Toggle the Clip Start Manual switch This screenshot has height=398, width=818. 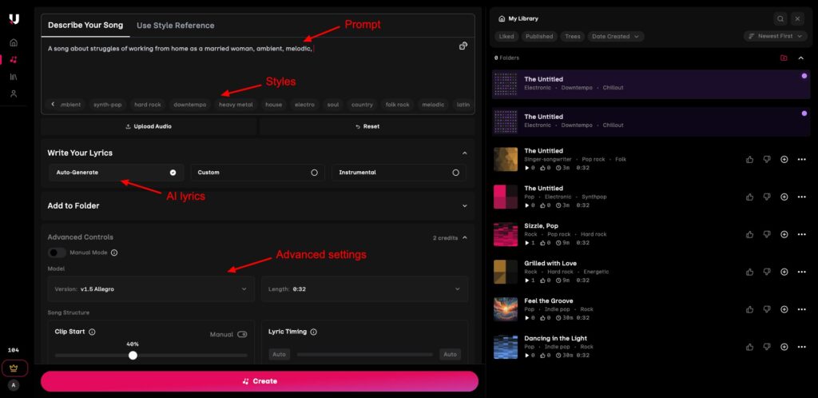(x=242, y=334)
